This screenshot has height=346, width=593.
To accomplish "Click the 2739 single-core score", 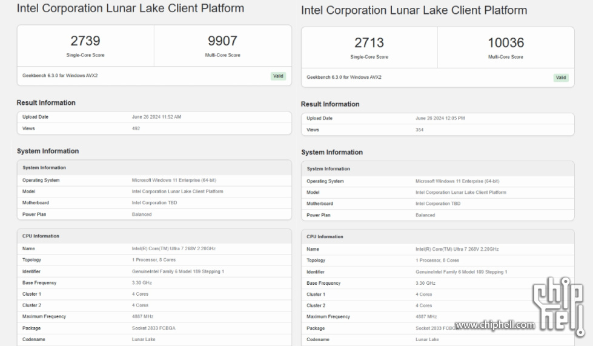I will tap(85, 41).
